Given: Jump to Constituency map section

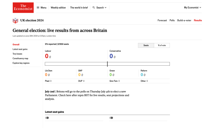Looking at the screenshot, I should 20,58.
